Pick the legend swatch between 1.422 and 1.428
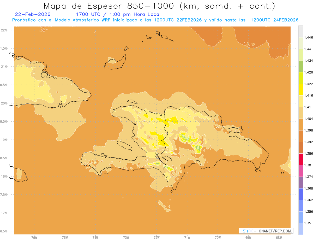313x241 pixels. pyautogui.click(x=301, y=78)
